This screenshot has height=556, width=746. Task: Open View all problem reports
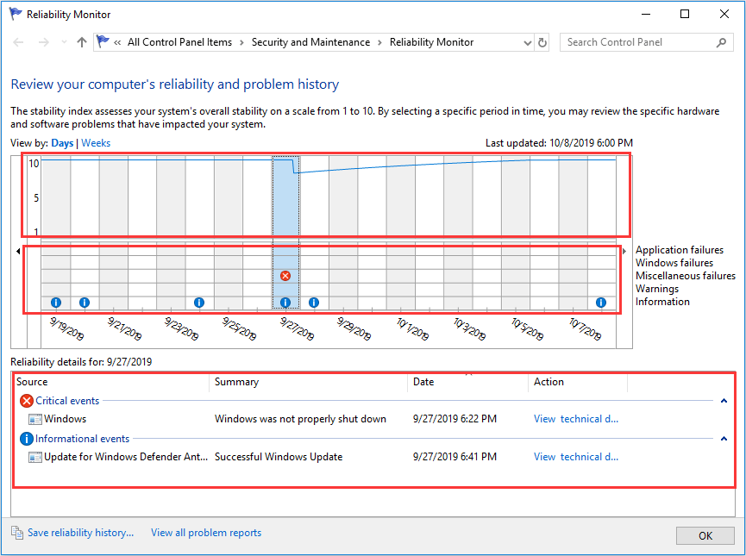point(206,533)
